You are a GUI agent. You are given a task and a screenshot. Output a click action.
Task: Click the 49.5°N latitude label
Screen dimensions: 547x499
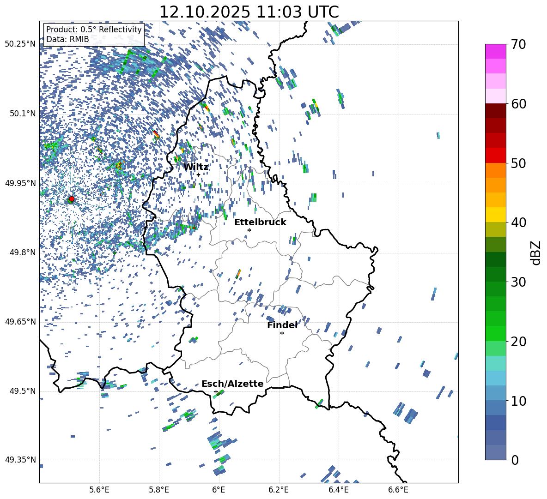[23, 391]
